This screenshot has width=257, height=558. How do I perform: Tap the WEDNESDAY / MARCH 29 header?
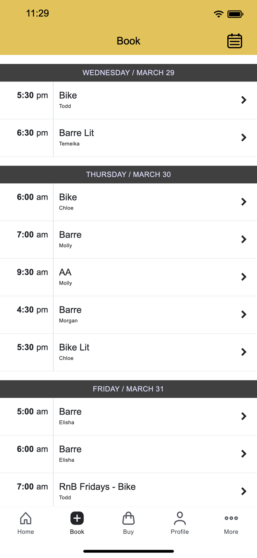[128, 73]
